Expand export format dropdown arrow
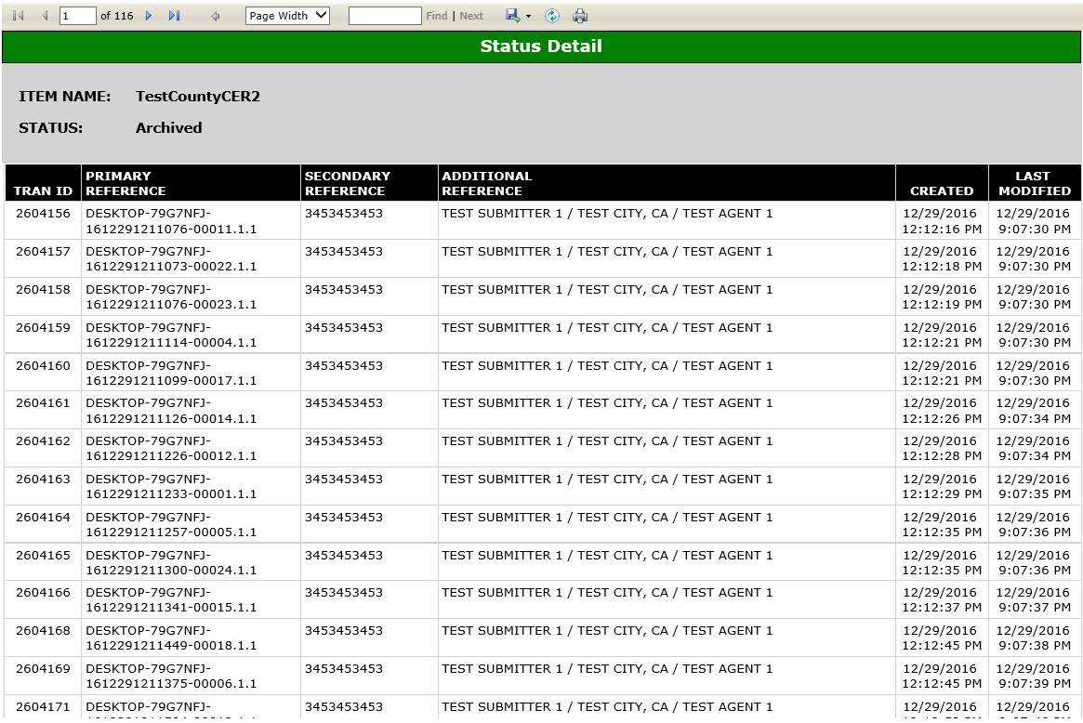1083x723 pixels. coord(528,16)
